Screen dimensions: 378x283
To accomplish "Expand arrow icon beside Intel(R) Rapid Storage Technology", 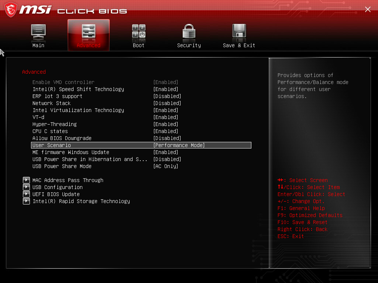I will [x=26, y=201].
